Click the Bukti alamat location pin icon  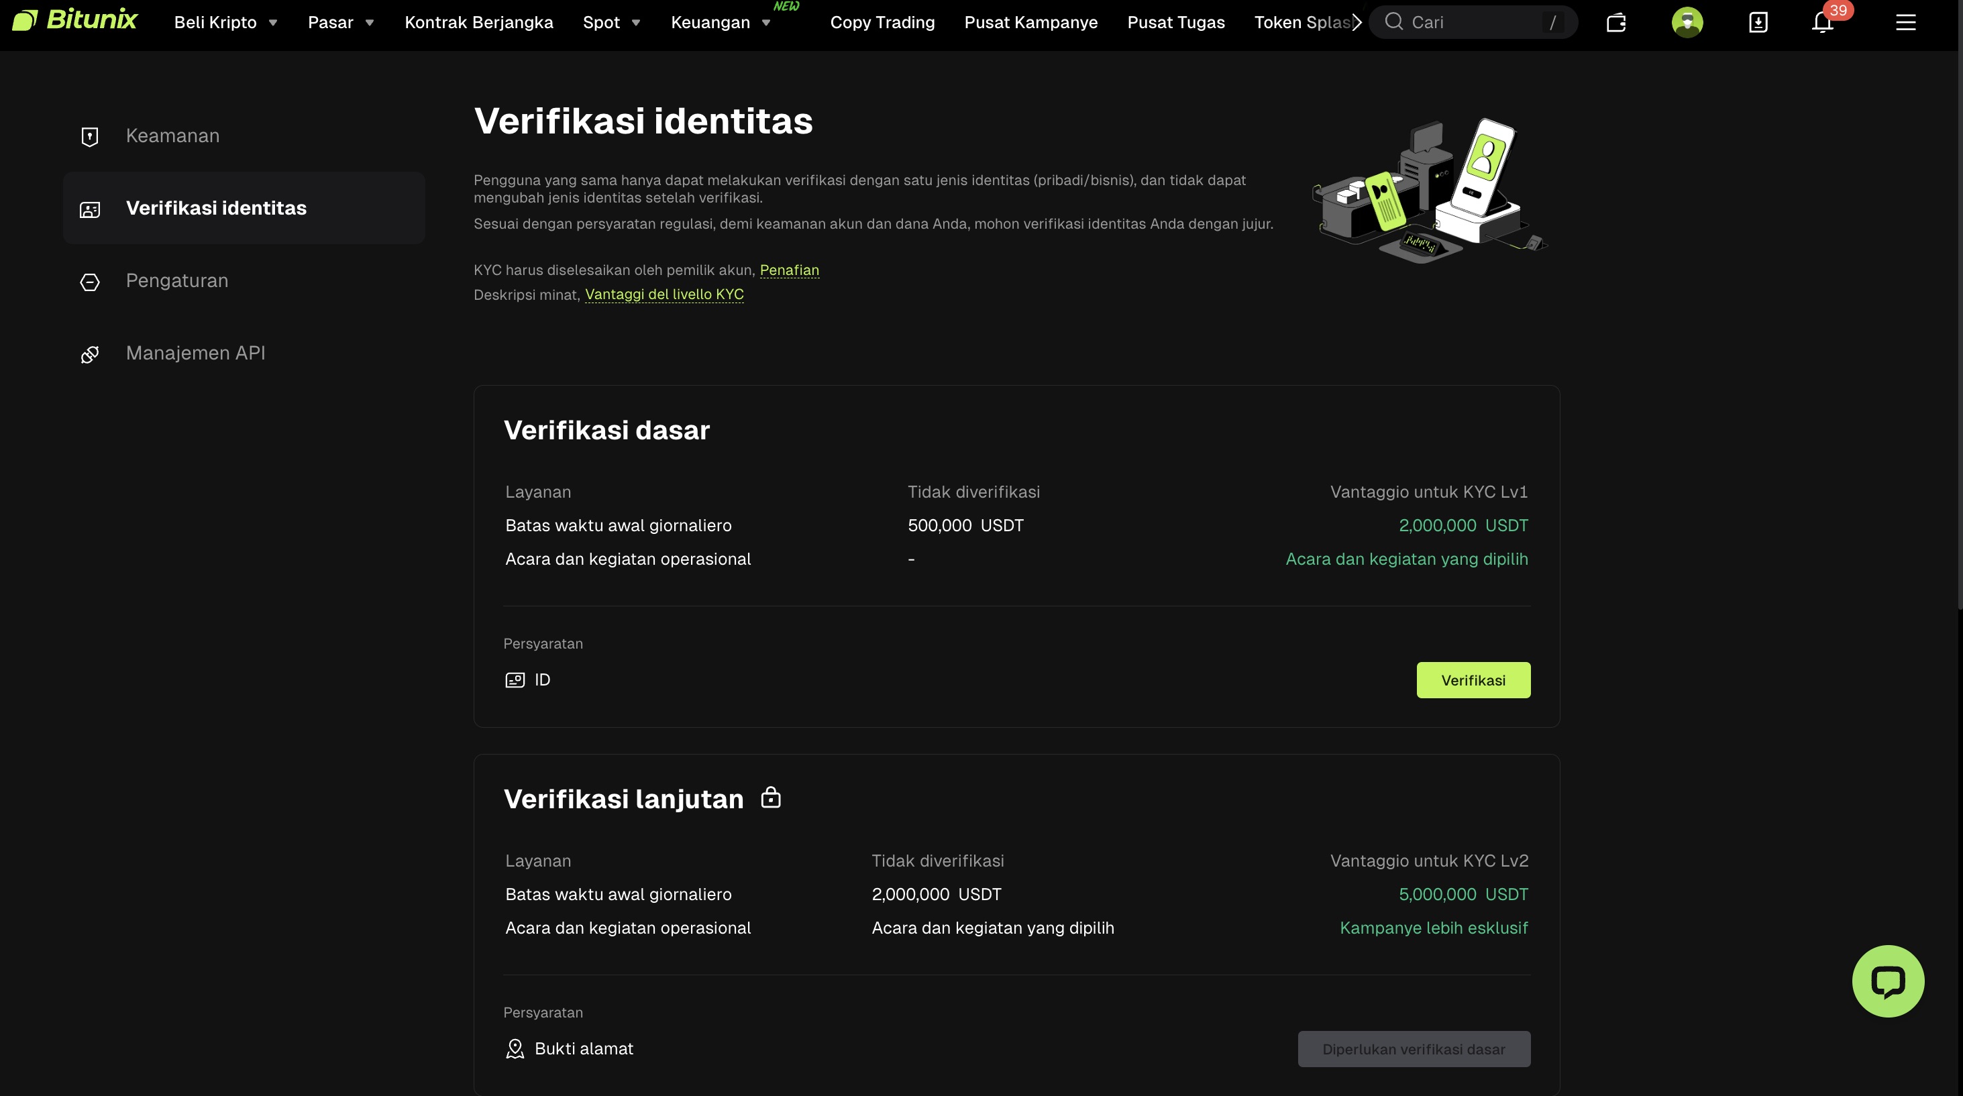tap(515, 1048)
